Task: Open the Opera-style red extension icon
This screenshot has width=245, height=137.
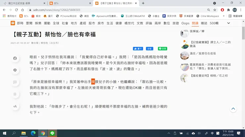Action: click(x=222, y=10)
